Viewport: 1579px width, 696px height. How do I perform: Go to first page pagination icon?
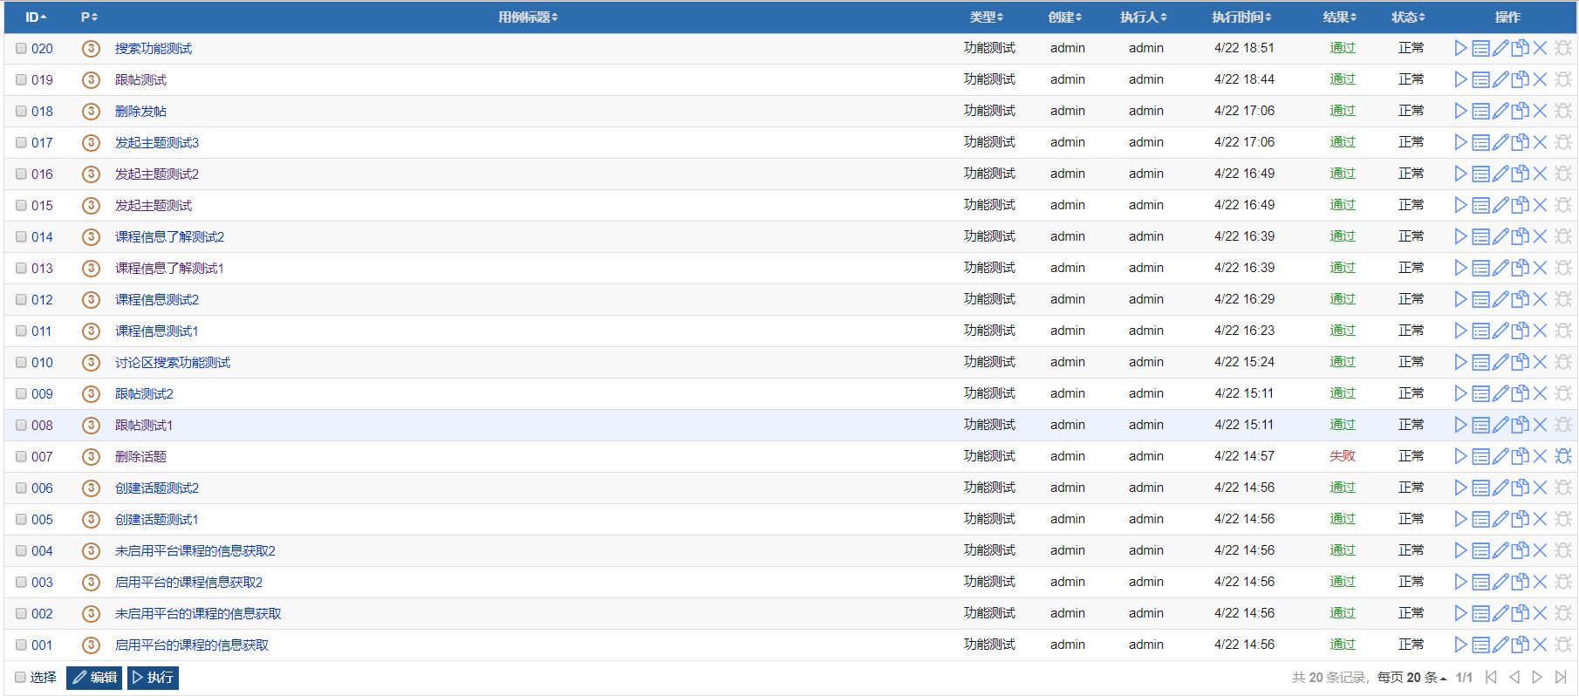tap(1491, 678)
